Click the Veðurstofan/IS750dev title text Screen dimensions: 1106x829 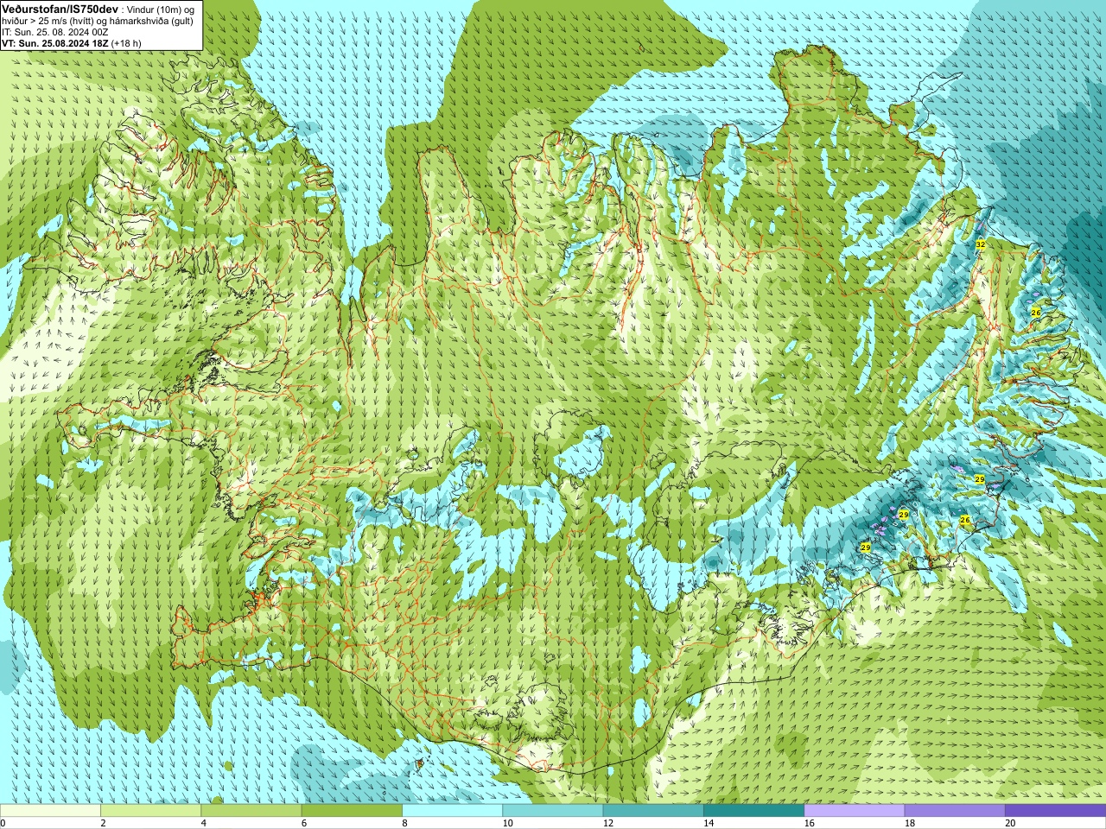60,9
